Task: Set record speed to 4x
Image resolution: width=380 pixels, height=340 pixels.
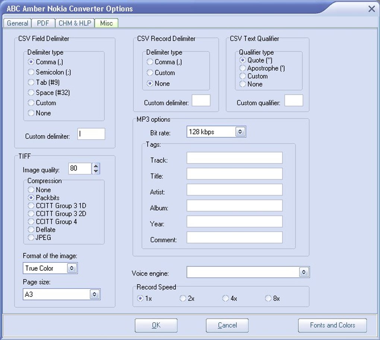Action: coord(230,298)
